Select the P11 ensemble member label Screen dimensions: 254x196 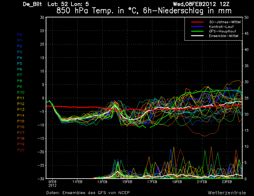tap(21, 98)
